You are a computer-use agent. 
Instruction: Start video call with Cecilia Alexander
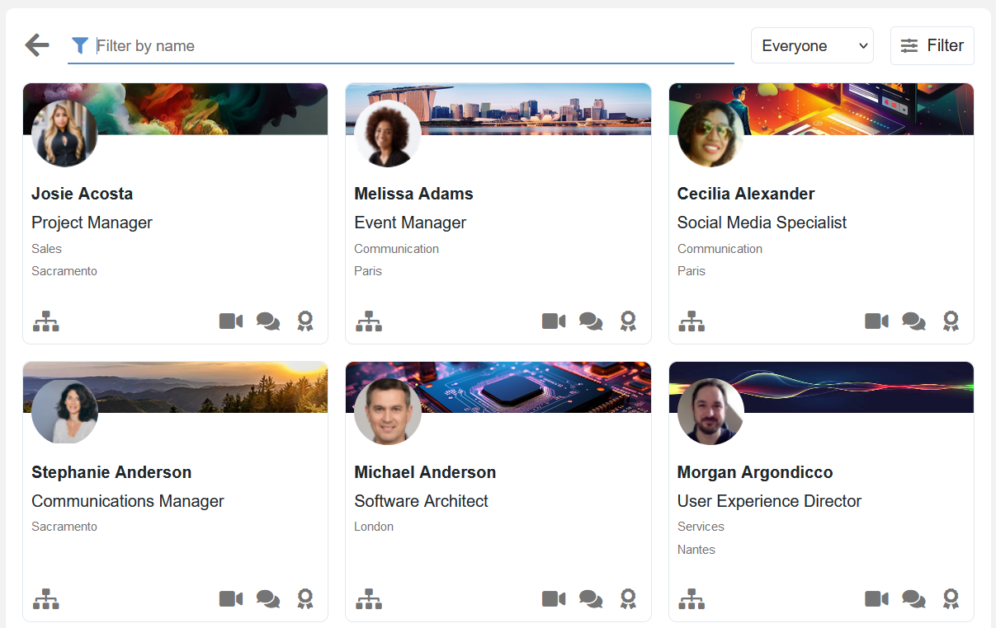click(x=876, y=321)
